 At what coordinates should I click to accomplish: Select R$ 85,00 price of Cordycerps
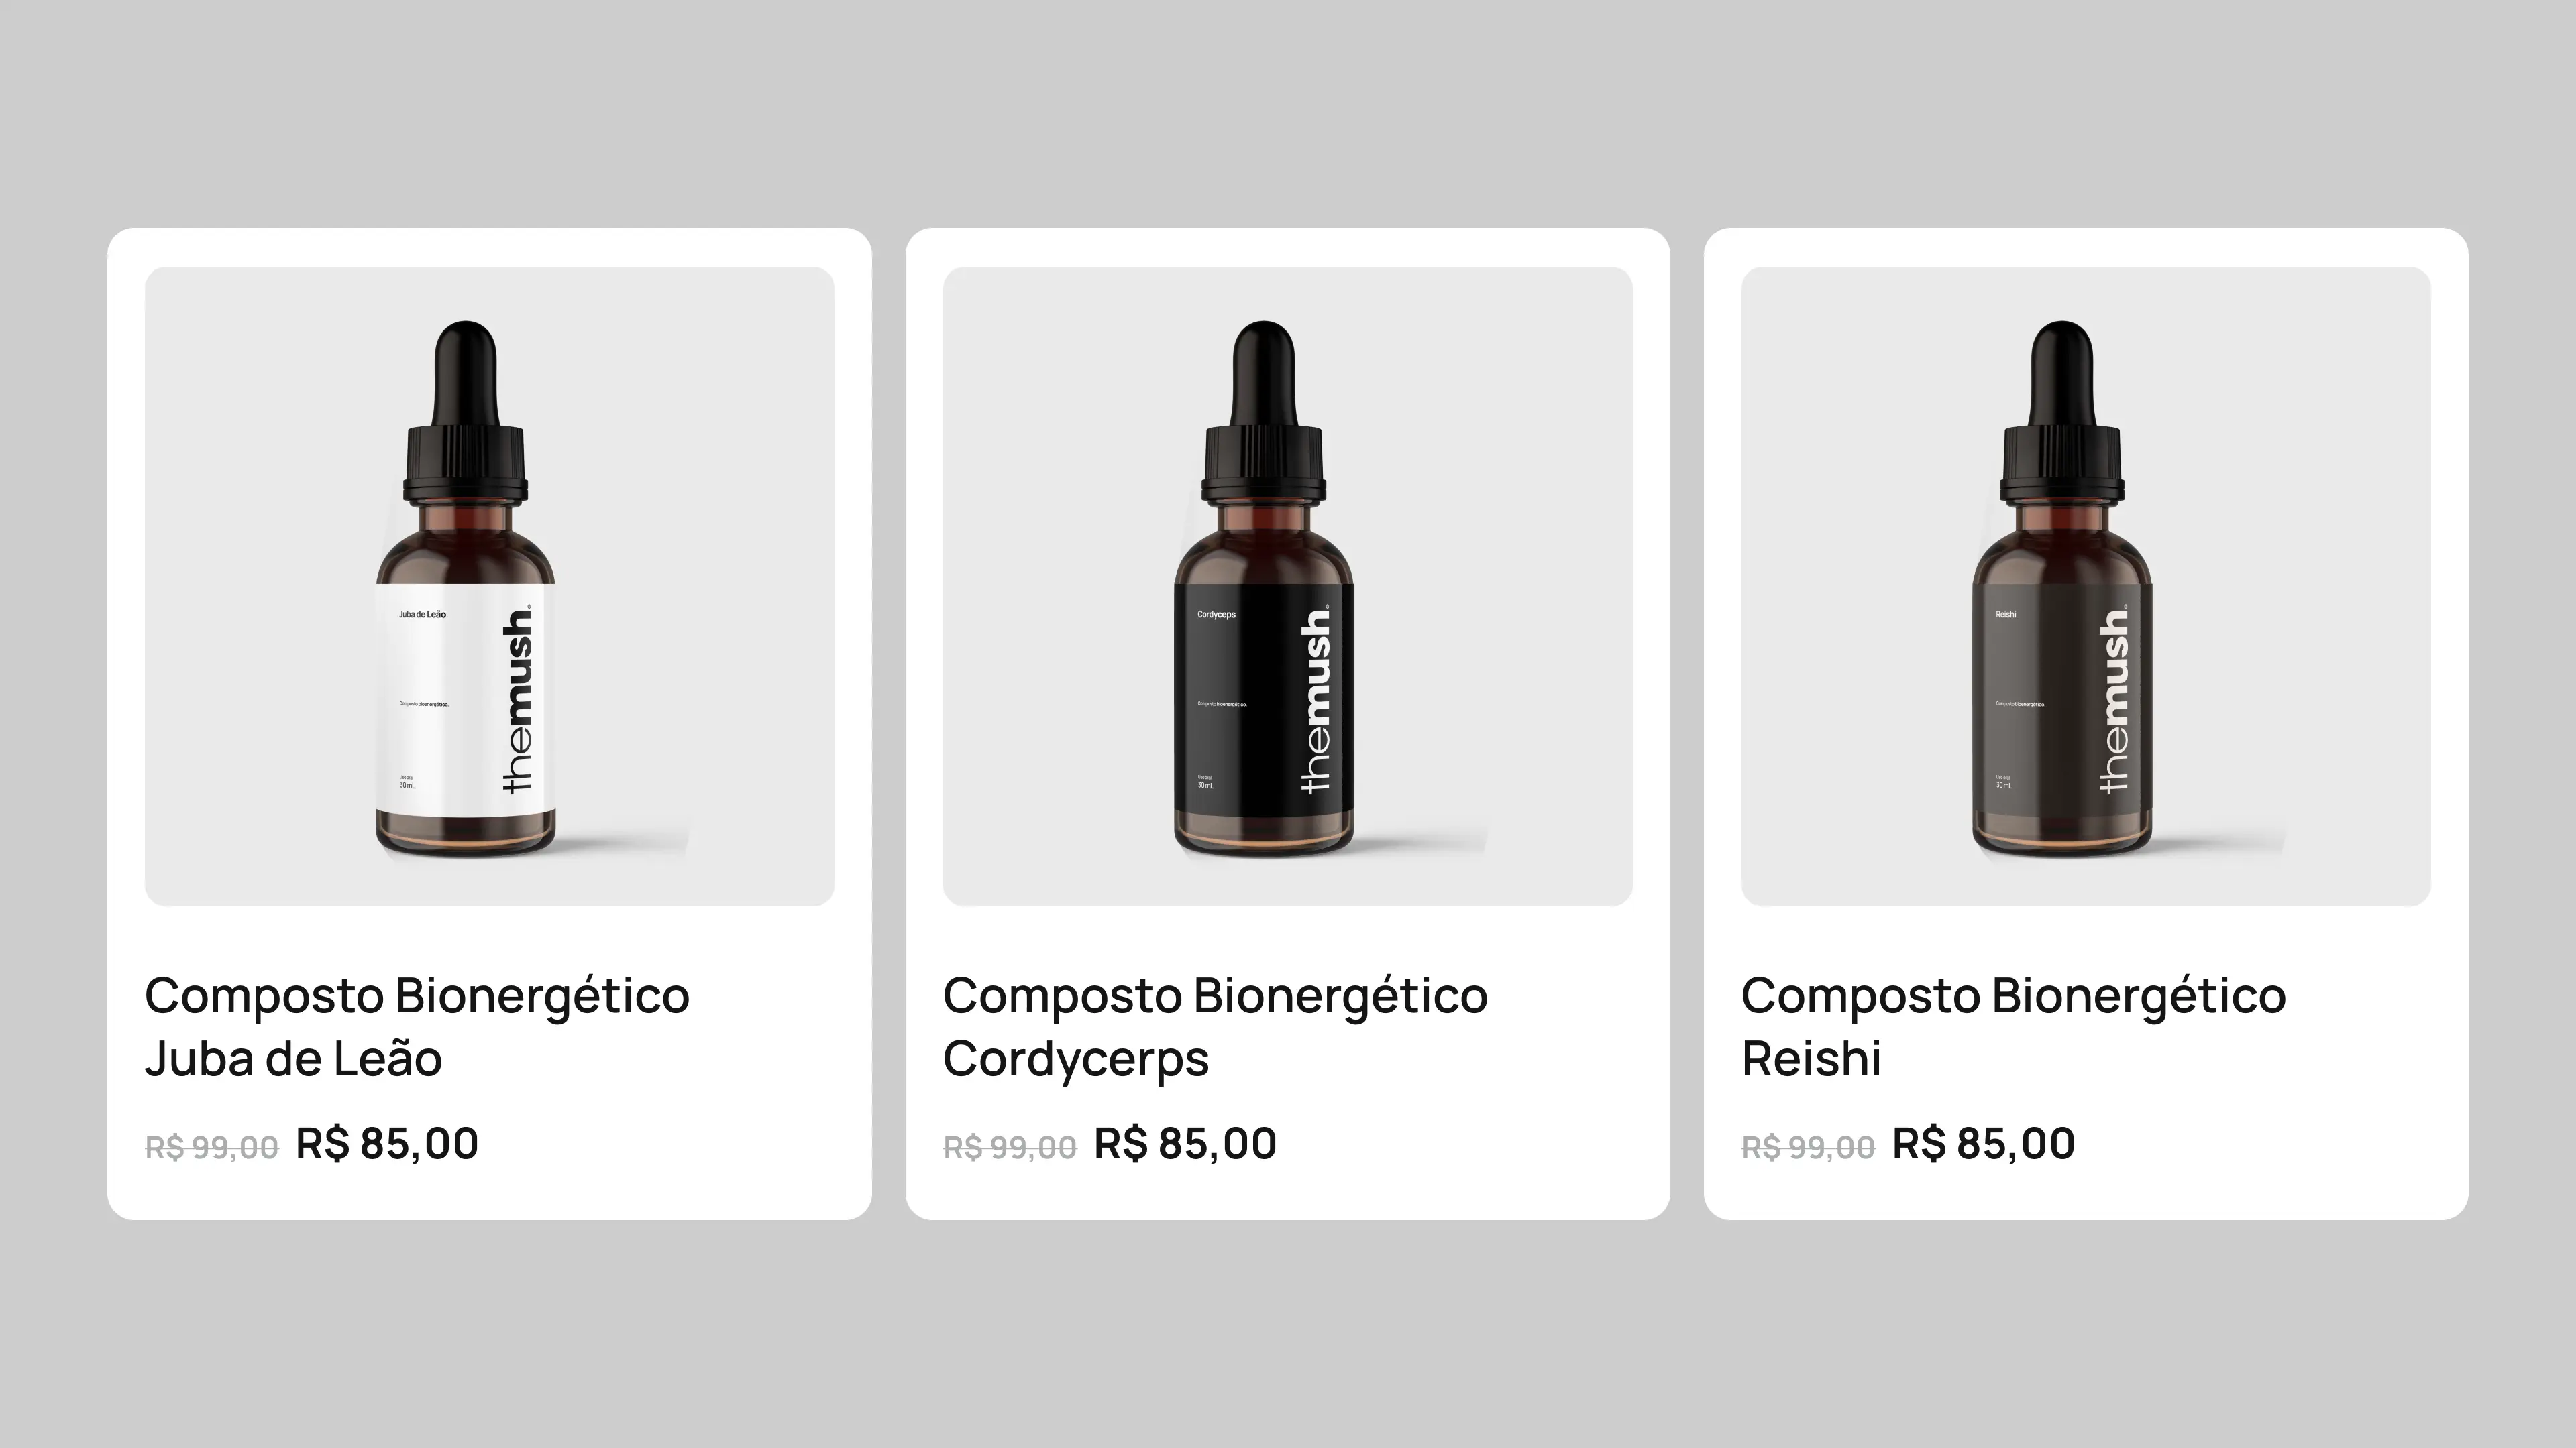[1185, 1143]
